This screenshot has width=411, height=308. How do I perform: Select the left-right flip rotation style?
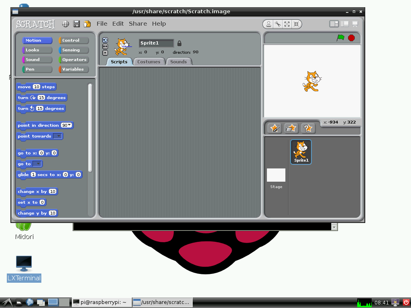[105, 47]
